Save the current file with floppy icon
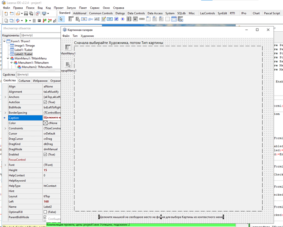 point(26,14)
